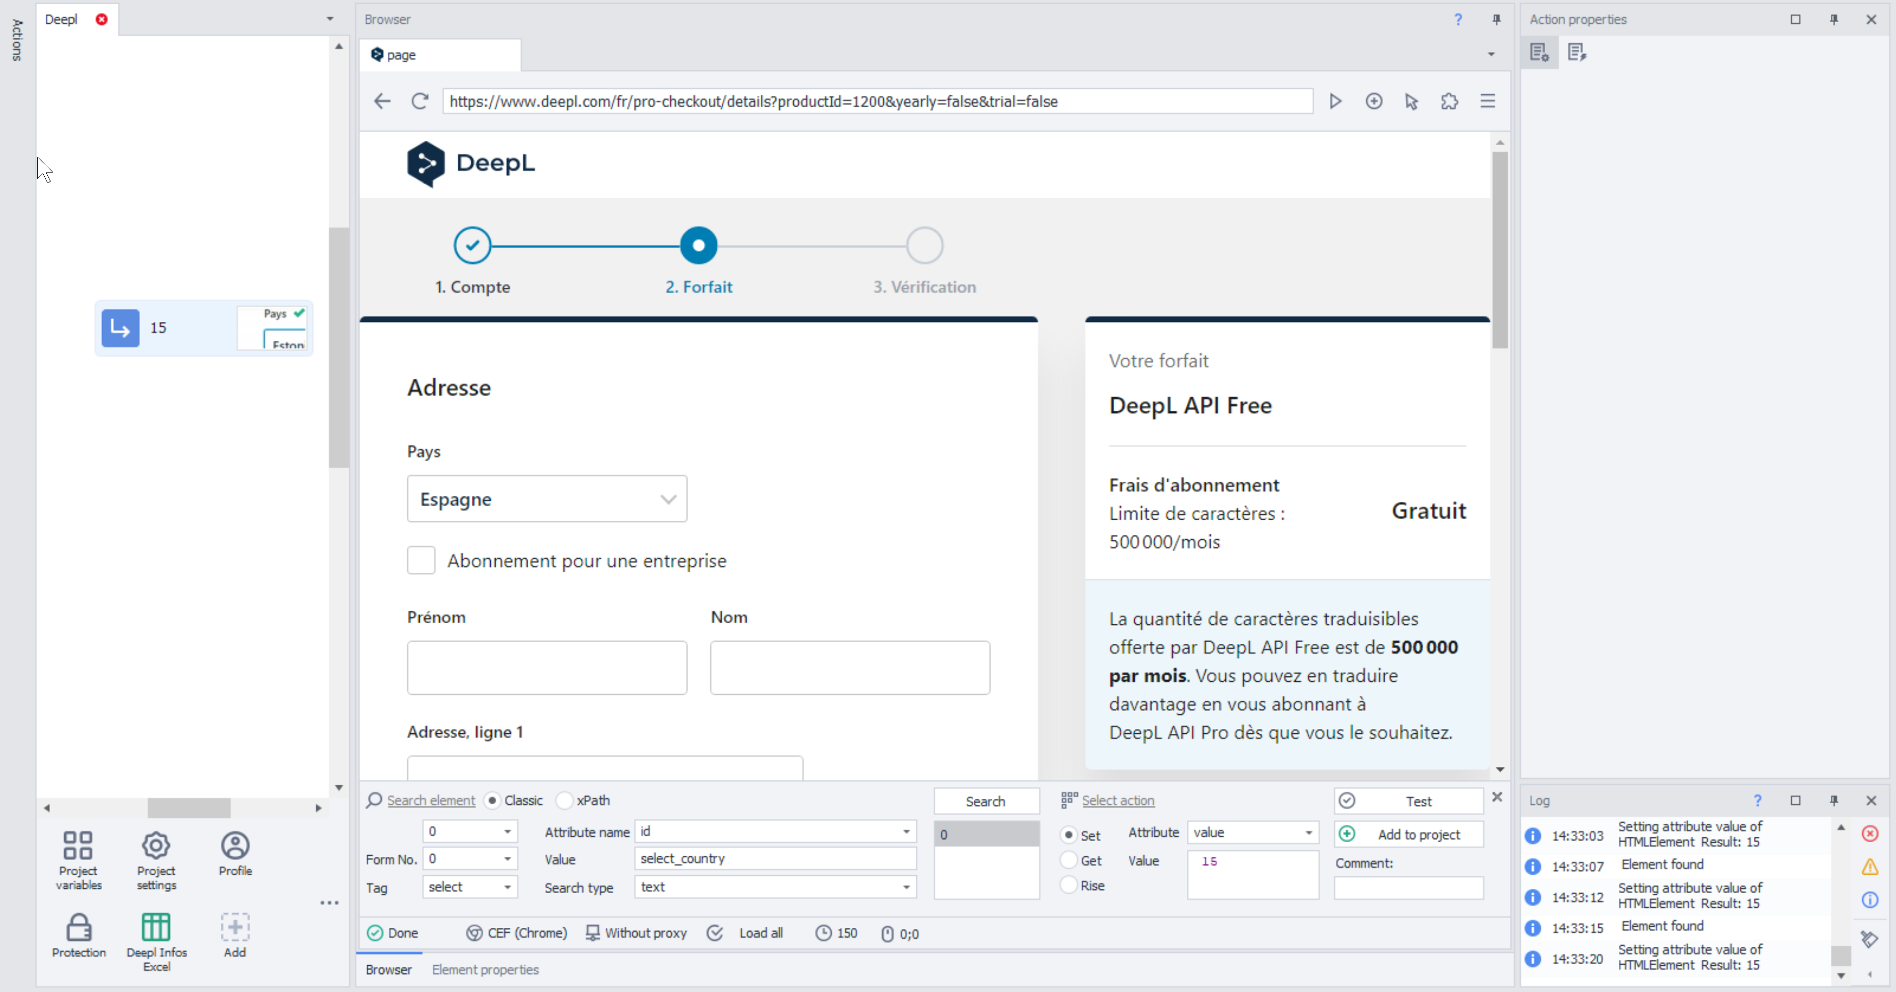The height and width of the screenshot is (992, 1896).
Task: Open Protection settings
Action: 79,935
